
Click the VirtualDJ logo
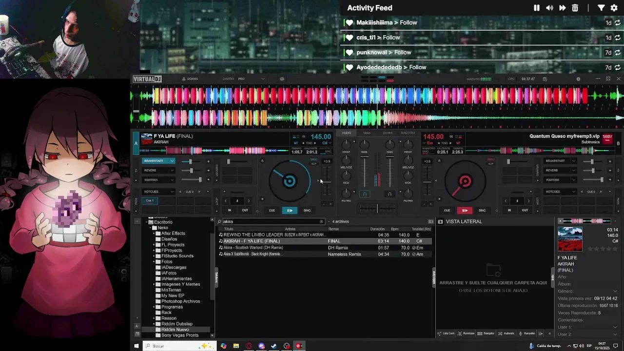(147, 79)
